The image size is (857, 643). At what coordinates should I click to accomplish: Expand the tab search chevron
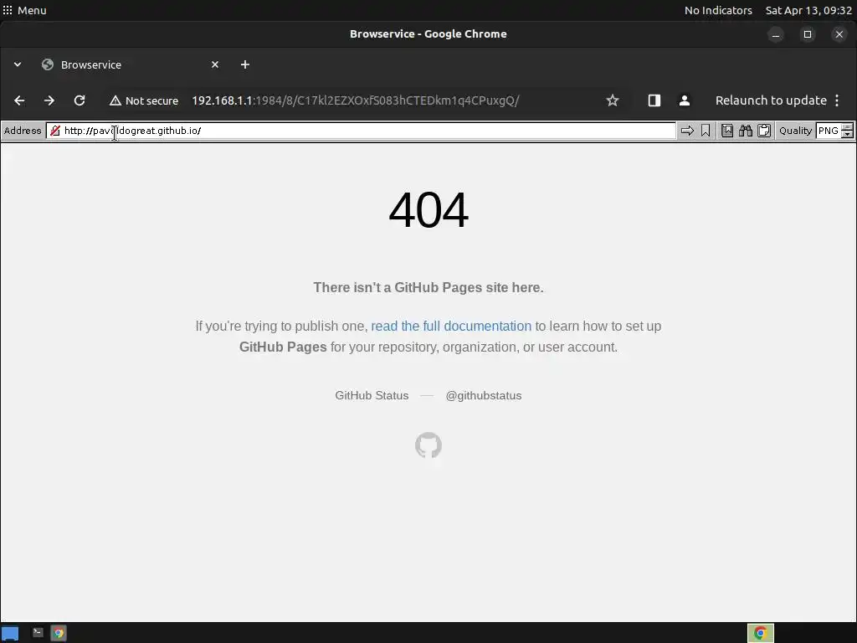coord(18,64)
